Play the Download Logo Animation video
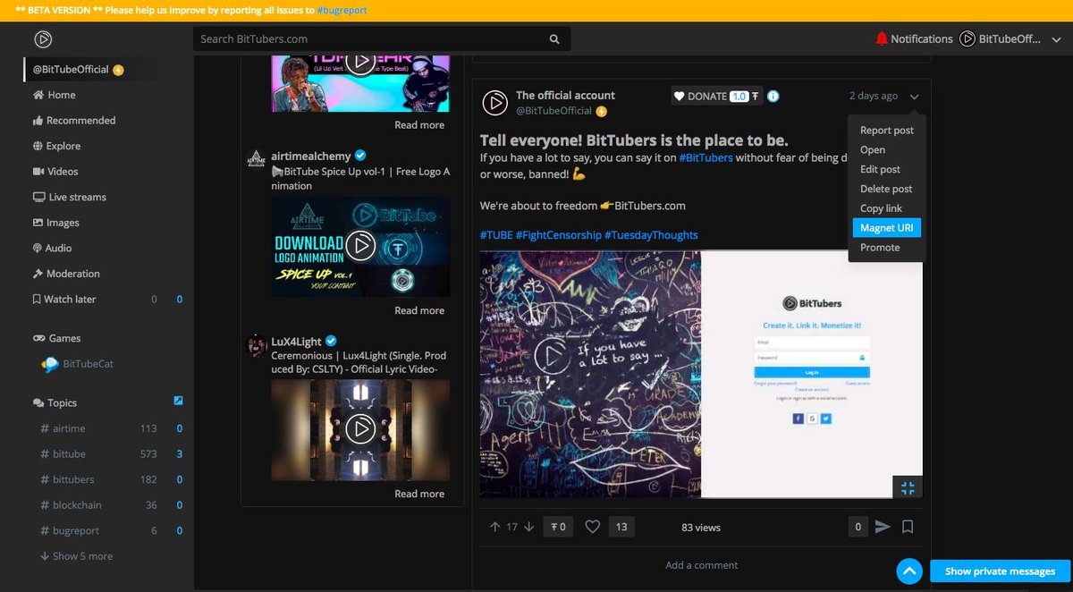This screenshot has width=1073, height=592. tap(360, 246)
